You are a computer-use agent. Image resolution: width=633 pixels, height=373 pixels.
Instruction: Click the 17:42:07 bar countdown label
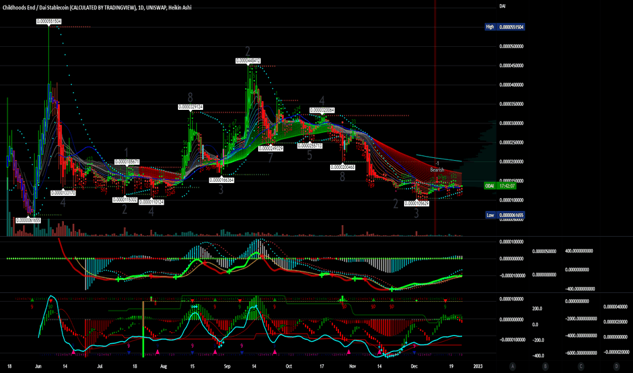507,186
